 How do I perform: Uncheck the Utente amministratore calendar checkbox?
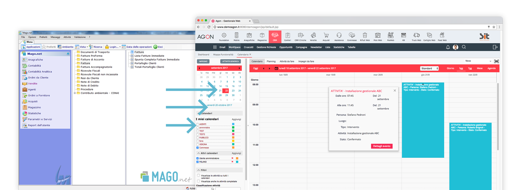click(198, 158)
